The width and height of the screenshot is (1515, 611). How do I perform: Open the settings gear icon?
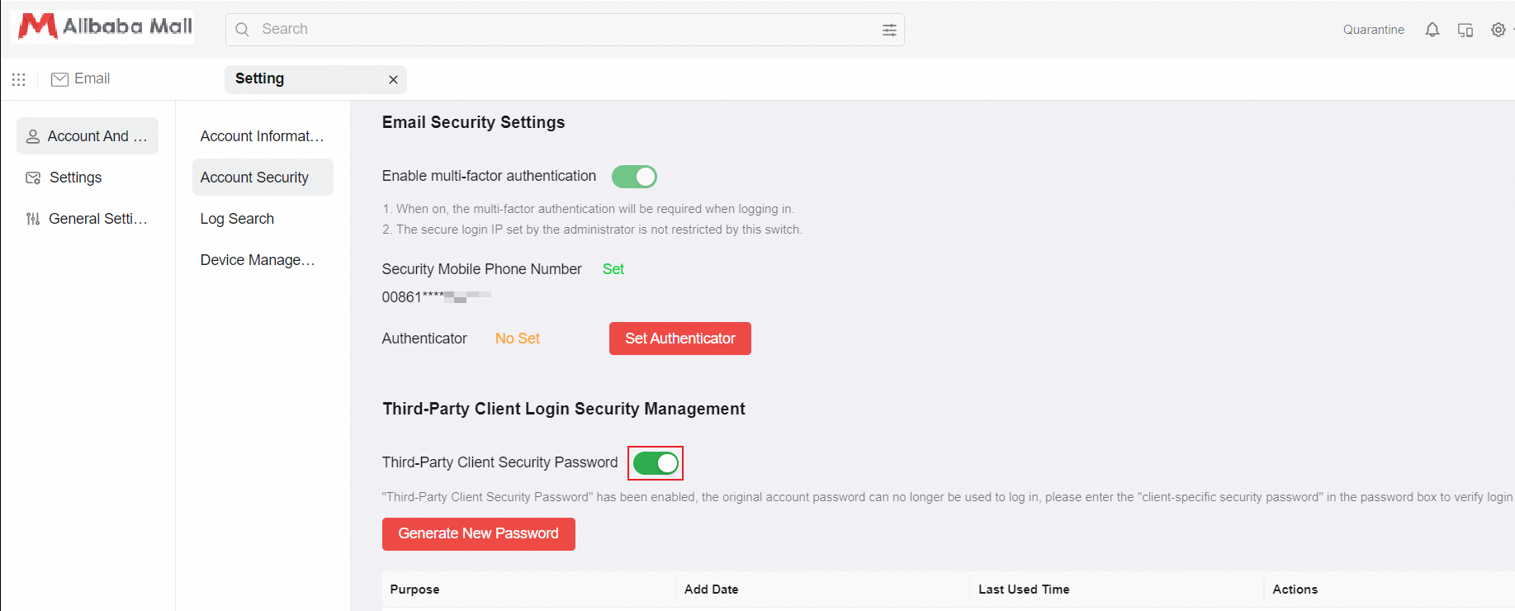coord(1498,30)
